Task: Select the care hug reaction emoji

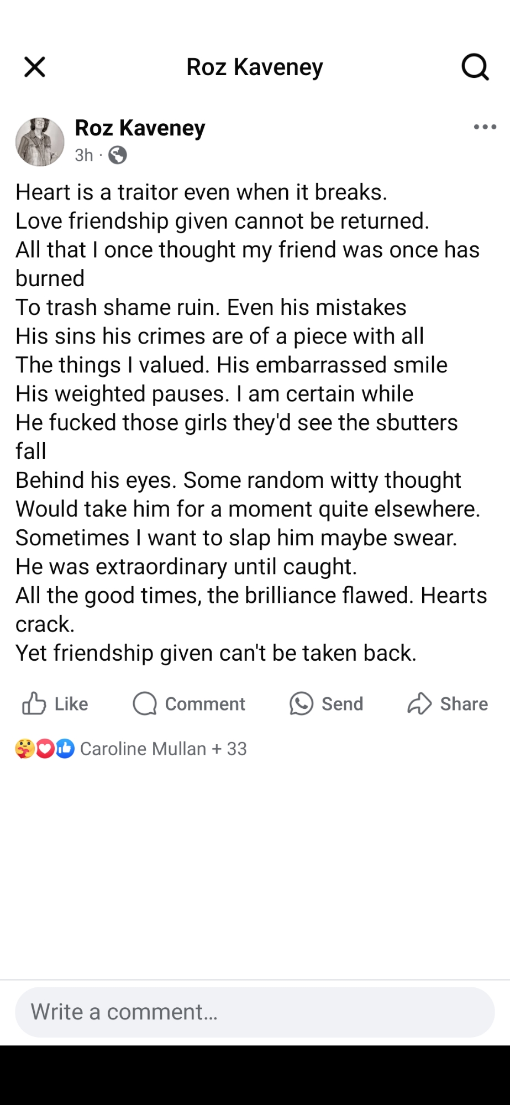Action: (25, 749)
